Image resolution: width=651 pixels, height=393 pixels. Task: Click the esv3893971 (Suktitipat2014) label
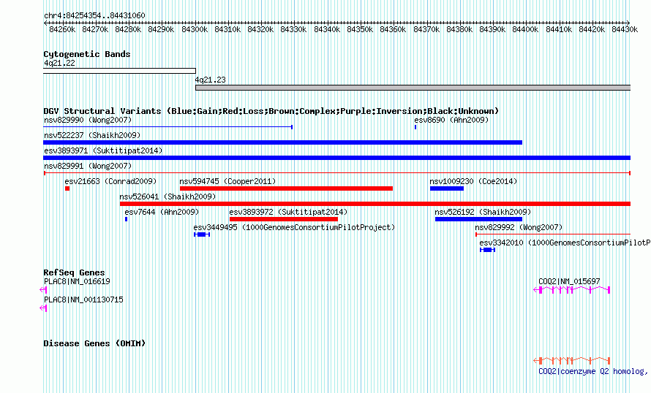pyautogui.click(x=103, y=151)
